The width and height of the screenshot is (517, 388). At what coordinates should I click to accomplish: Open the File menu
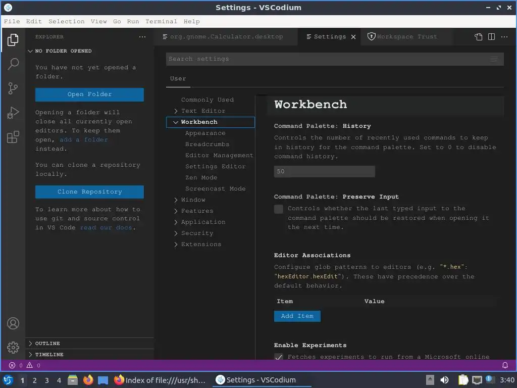[12, 21]
